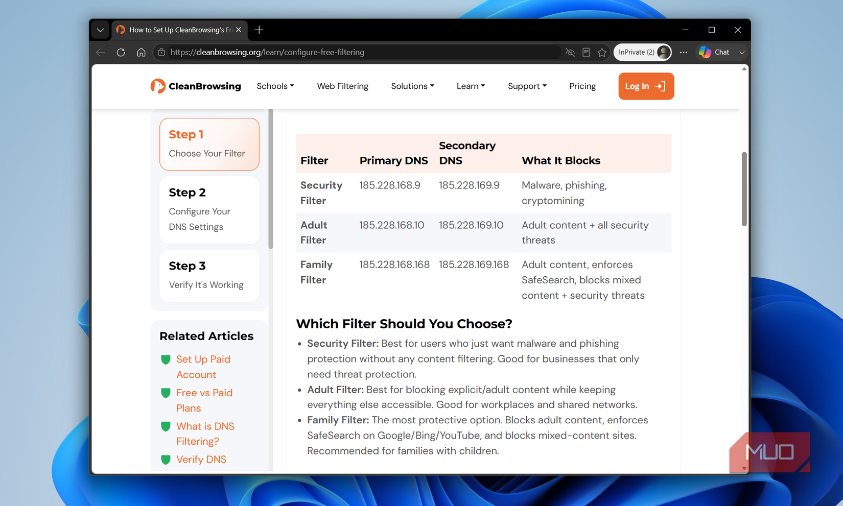Jump to Step 3 Verify It's Working

[x=209, y=276]
